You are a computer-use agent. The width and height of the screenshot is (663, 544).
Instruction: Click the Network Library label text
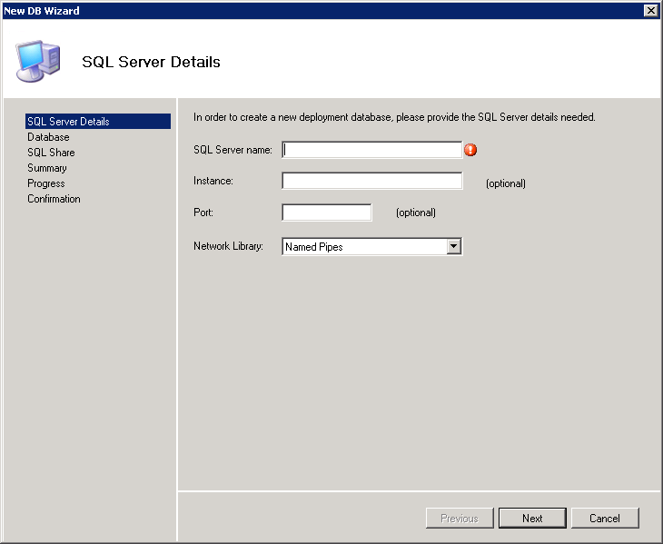click(228, 246)
